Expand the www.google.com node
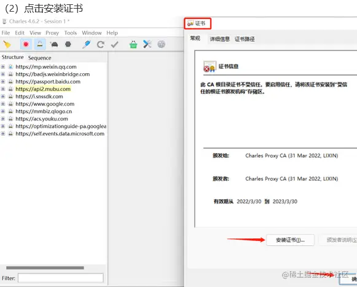The width and height of the screenshot is (357, 287). pyautogui.click(x=2, y=104)
